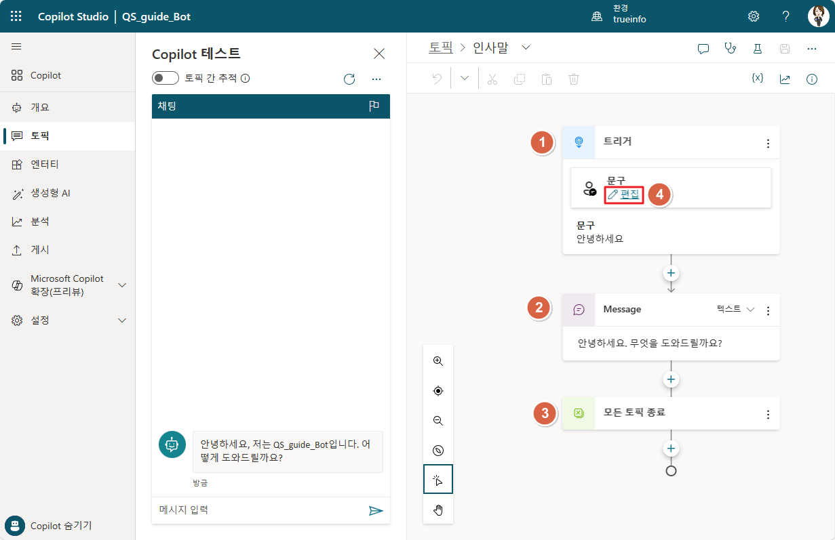Click the reset view compass icon
Viewport: 835px width, 540px height.
438,451
